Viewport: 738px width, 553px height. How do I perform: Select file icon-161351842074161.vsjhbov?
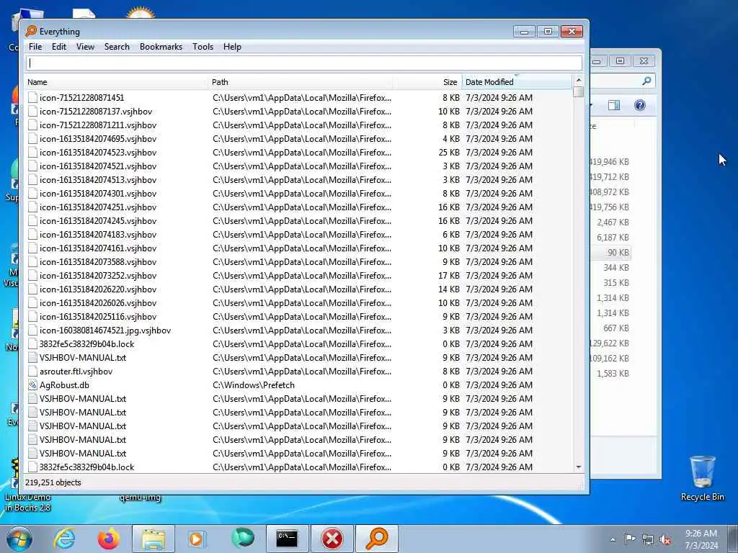[x=98, y=248]
